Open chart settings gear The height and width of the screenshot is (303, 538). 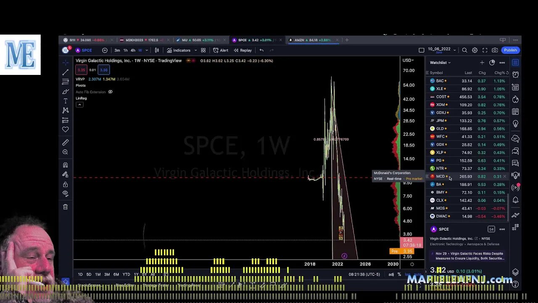[x=475, y=50]
